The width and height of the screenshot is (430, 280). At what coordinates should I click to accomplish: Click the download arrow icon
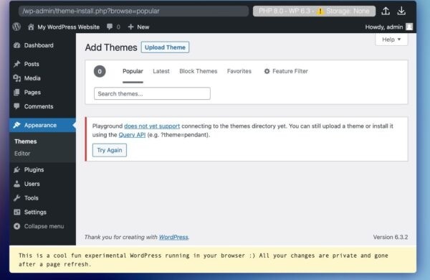pyautogui.click(x=401, y=11)
